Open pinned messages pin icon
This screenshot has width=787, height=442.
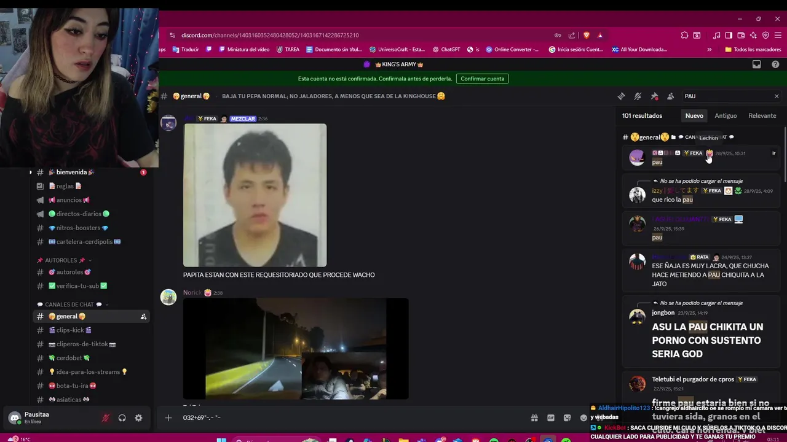click(654, 96)
